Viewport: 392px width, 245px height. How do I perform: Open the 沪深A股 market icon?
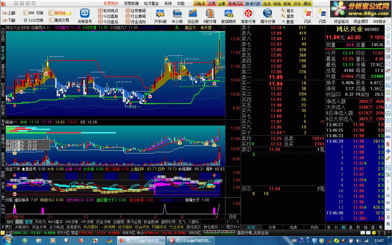[160, 14]
